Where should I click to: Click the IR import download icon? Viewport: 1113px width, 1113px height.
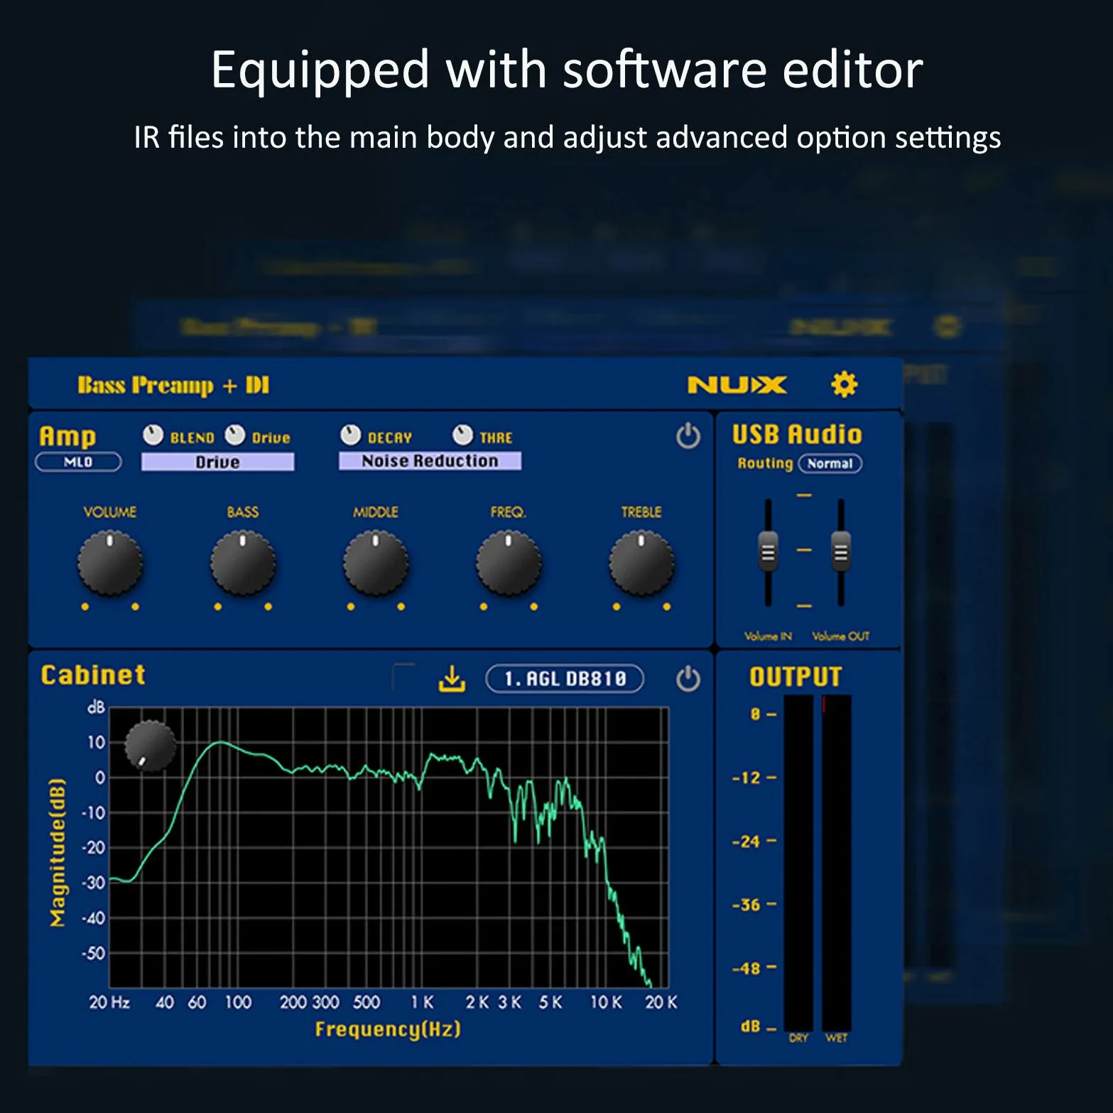(452, 678)
